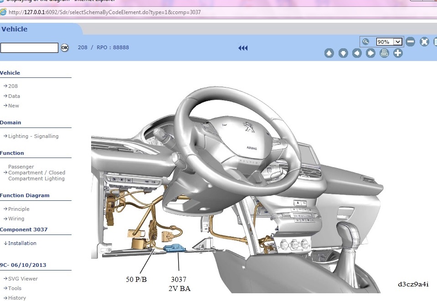This screenshot has height=301, width=437.
Task: Click the pan right arrow icon
Action: click(370, 53)
